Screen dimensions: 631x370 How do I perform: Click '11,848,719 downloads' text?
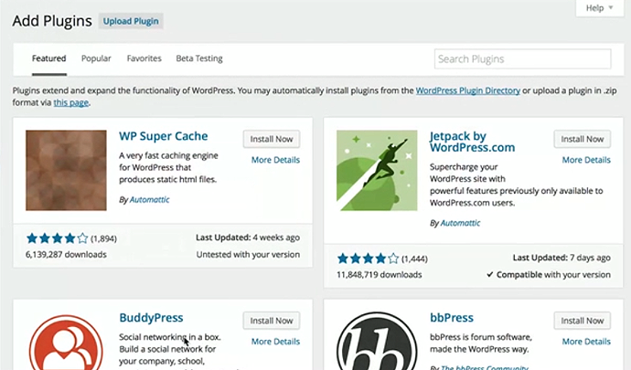[380, 275]
